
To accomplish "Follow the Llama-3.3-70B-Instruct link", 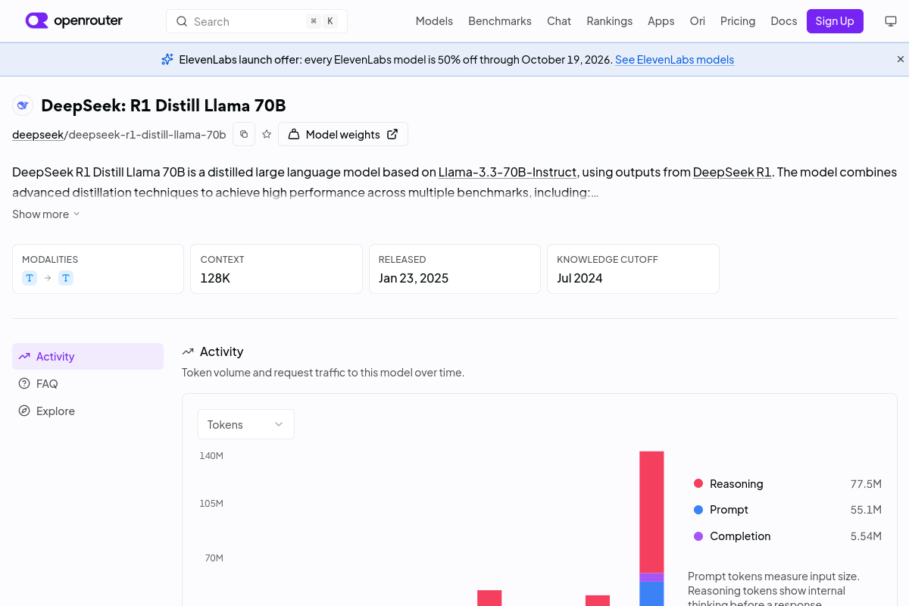I will click(508, 172).
